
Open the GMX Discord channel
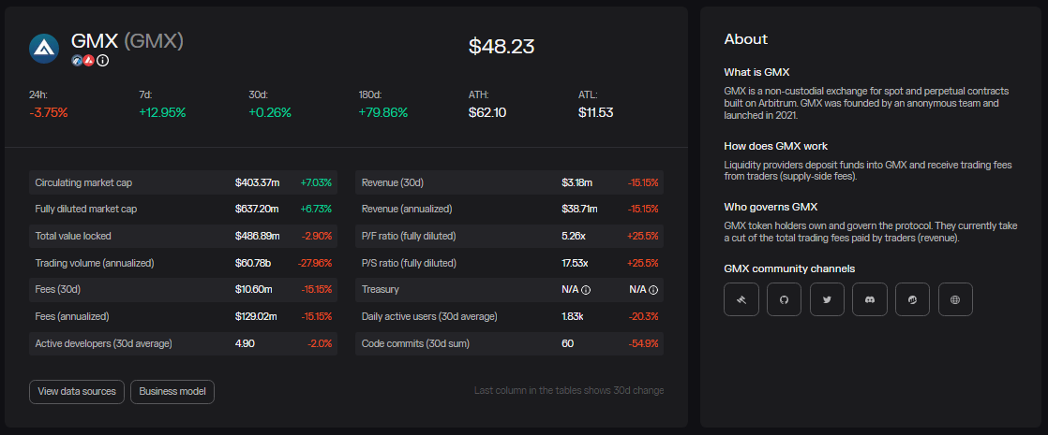click(870, 299)
